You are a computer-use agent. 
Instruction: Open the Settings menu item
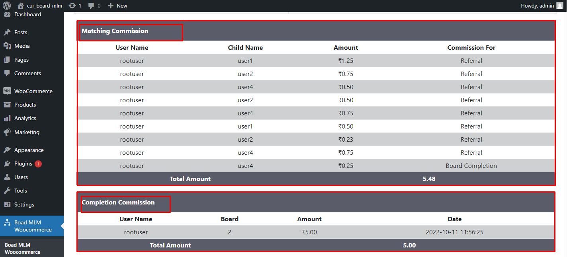[x=24, y=204]
